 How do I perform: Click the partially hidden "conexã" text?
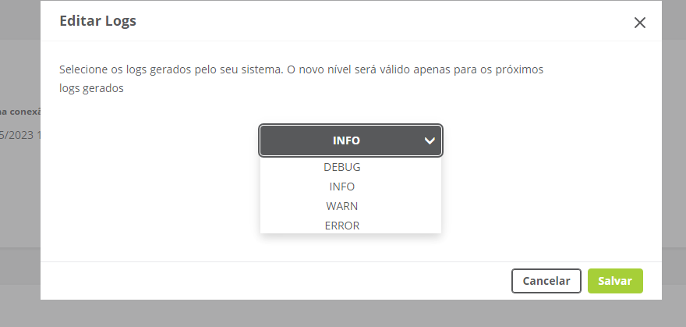19,111
